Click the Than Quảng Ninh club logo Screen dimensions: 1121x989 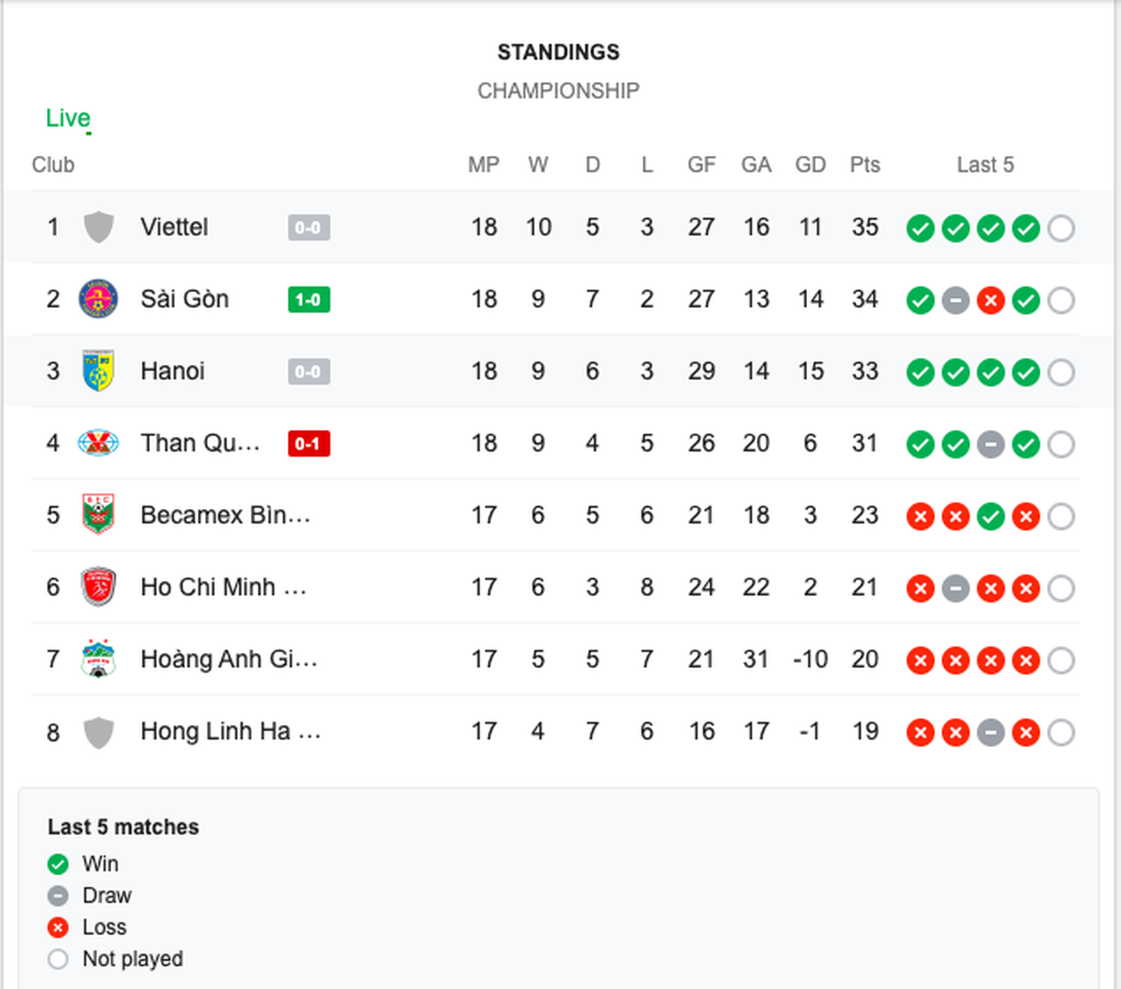point(98,443)
